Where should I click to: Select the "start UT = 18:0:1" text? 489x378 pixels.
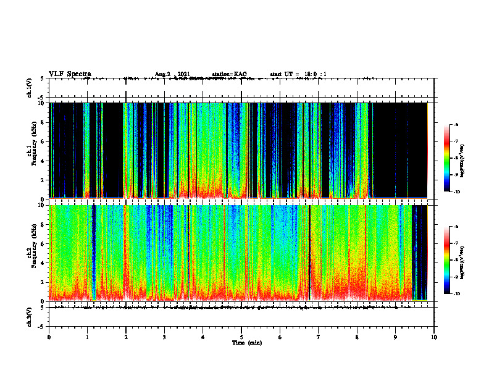pos(298,74)
